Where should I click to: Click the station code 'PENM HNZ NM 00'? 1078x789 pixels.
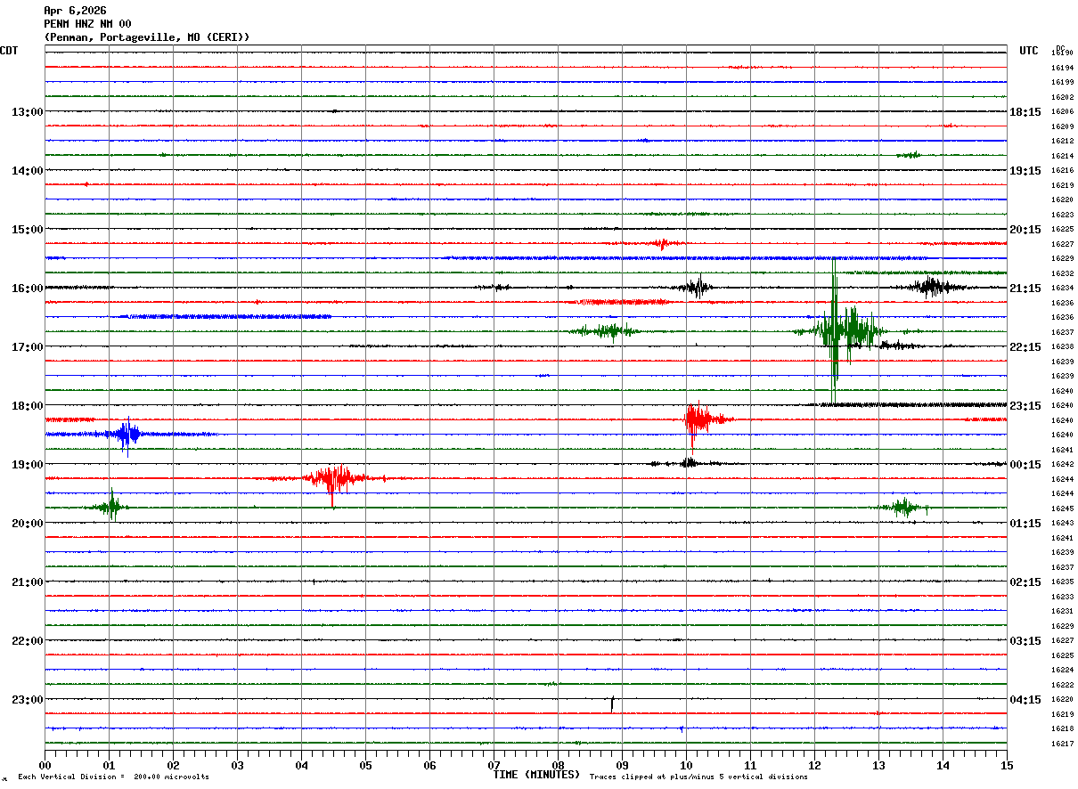point(87,24)
